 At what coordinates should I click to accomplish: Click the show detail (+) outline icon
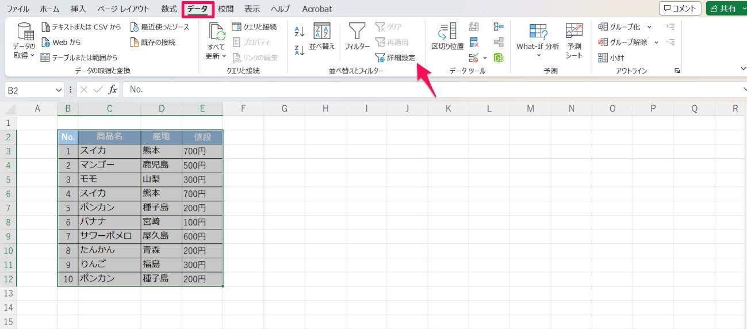coord(670,27)
